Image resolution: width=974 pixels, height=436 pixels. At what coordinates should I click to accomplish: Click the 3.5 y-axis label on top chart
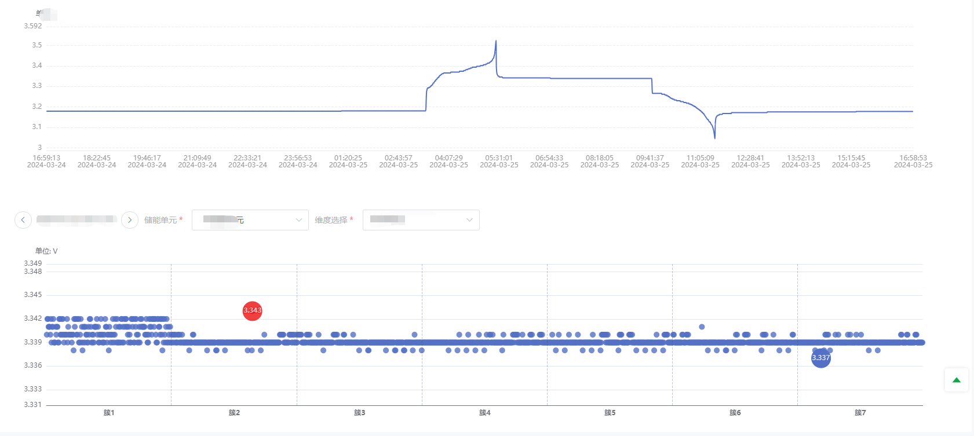(x=37, y=45)
